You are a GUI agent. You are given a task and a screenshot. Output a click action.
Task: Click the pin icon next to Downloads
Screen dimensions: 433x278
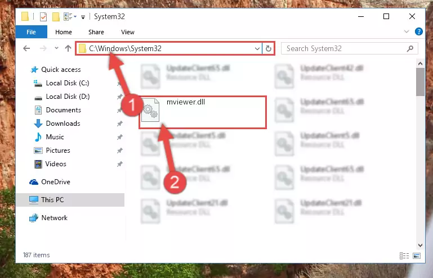coord(119,124)
